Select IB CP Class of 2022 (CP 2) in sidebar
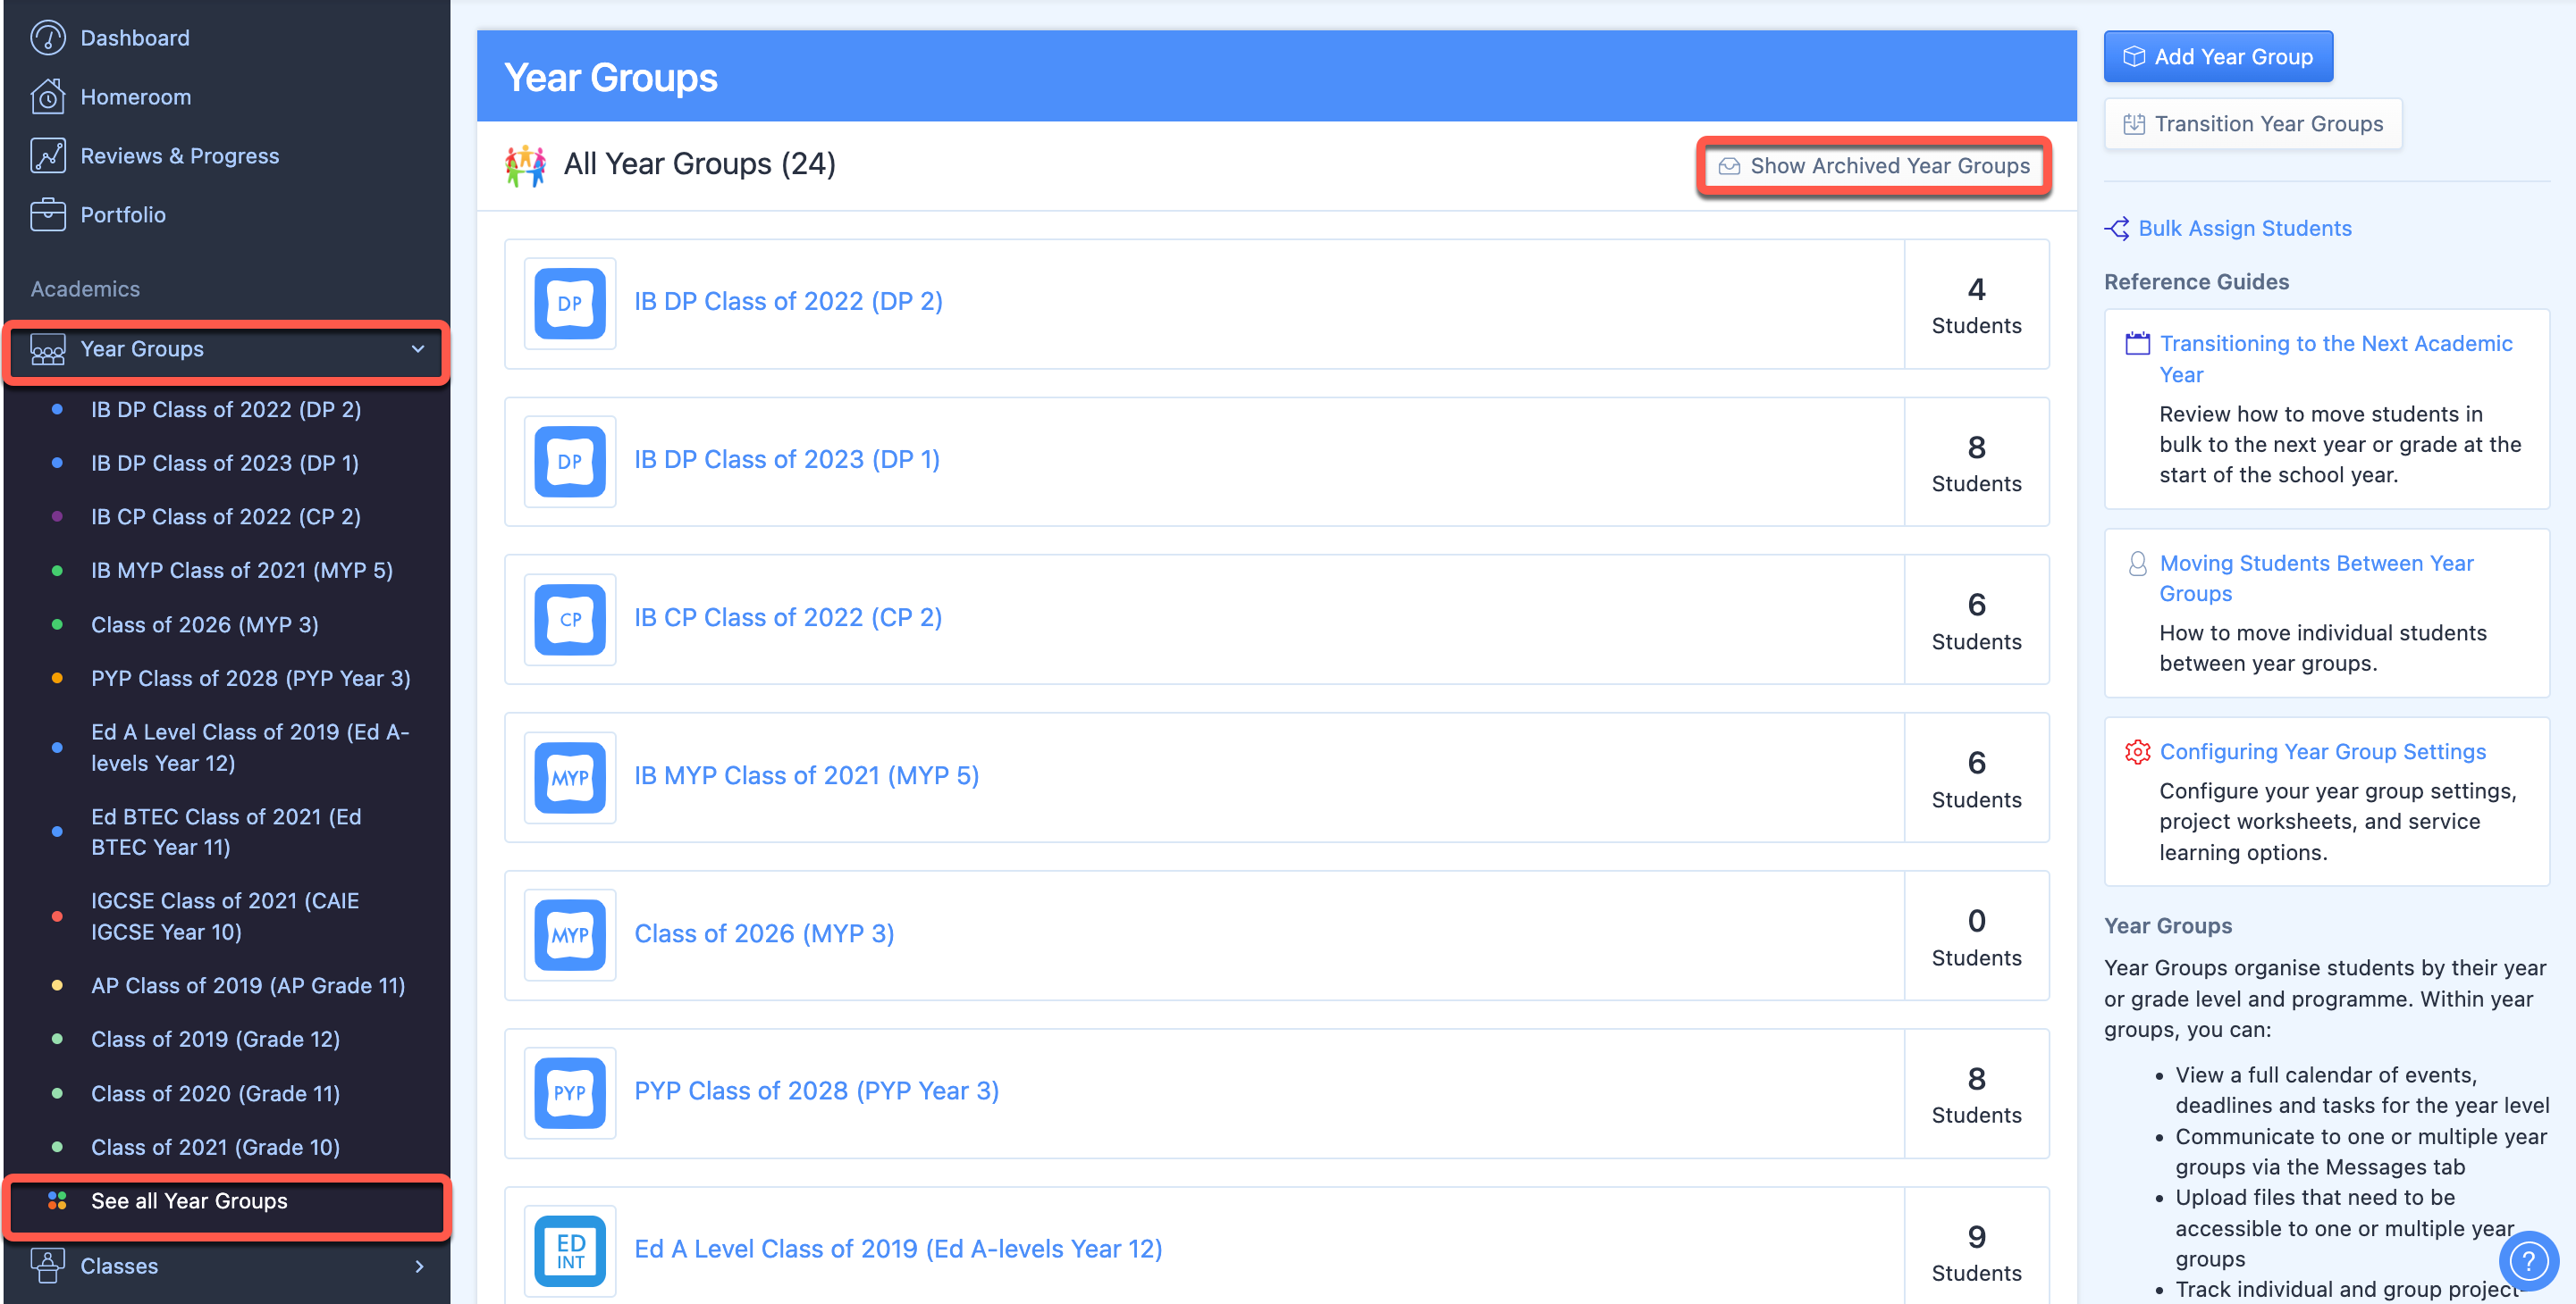The width and height of the screenshot is (2576, 1304). [x=226, y=518]
